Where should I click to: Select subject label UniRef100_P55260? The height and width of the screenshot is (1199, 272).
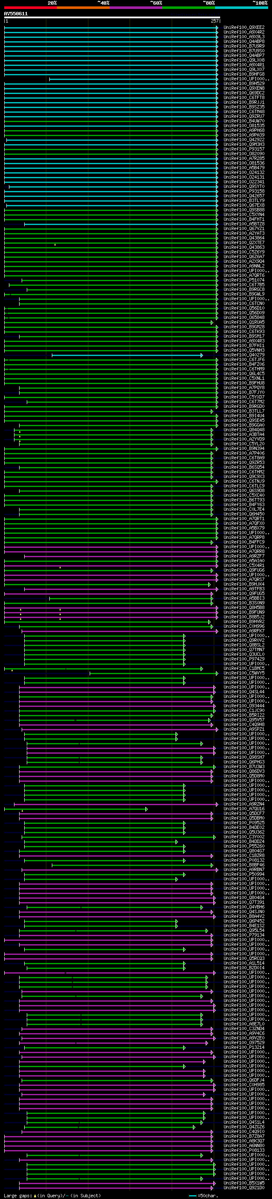click(244, 846)
